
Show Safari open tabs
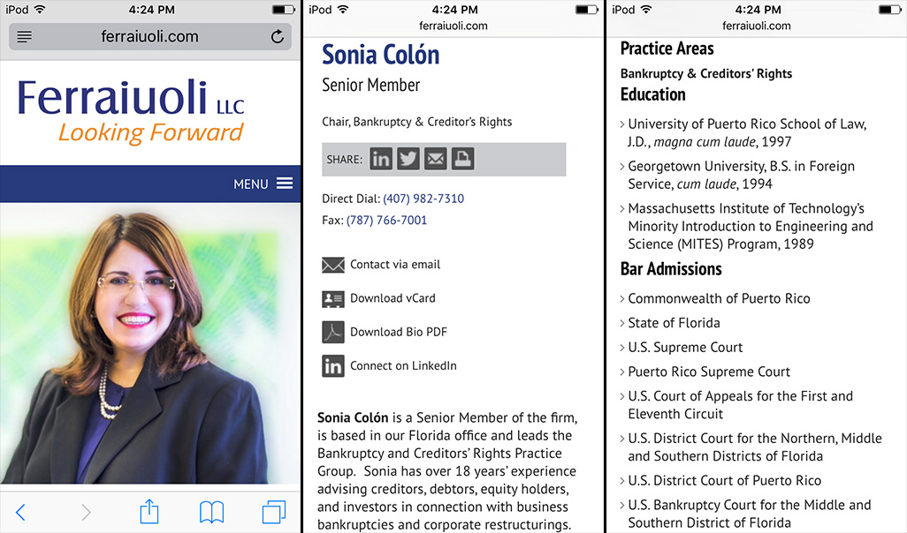tap(274, 512)
